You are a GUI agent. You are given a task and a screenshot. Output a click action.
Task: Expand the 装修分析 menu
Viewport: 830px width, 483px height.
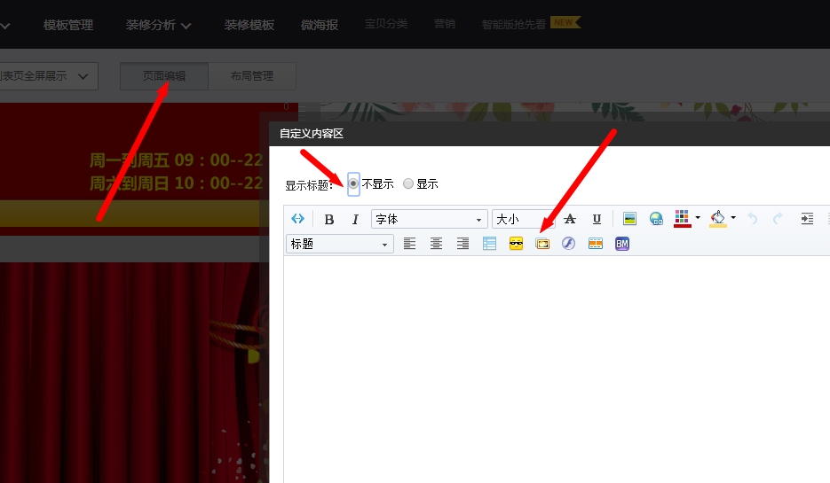click(x=158, y=25)
